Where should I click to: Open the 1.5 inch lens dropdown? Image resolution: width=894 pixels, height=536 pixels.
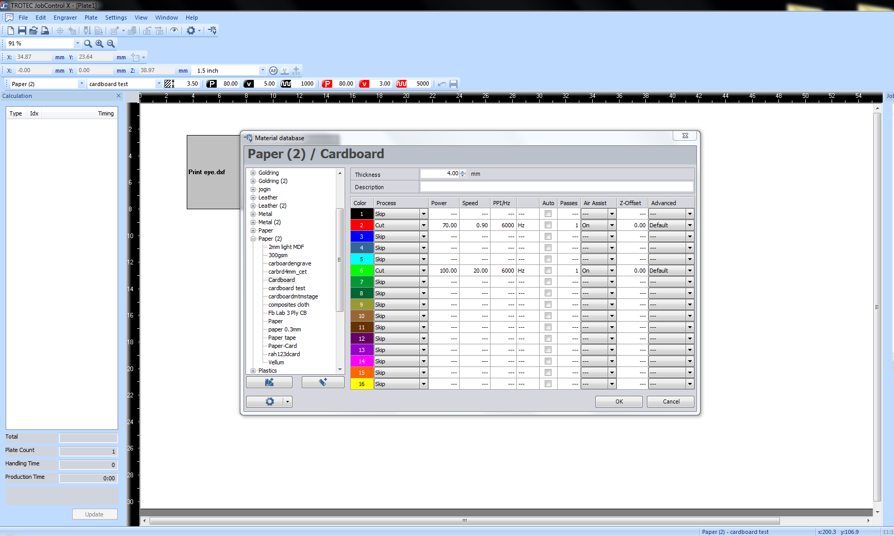[x=263, y=71]
